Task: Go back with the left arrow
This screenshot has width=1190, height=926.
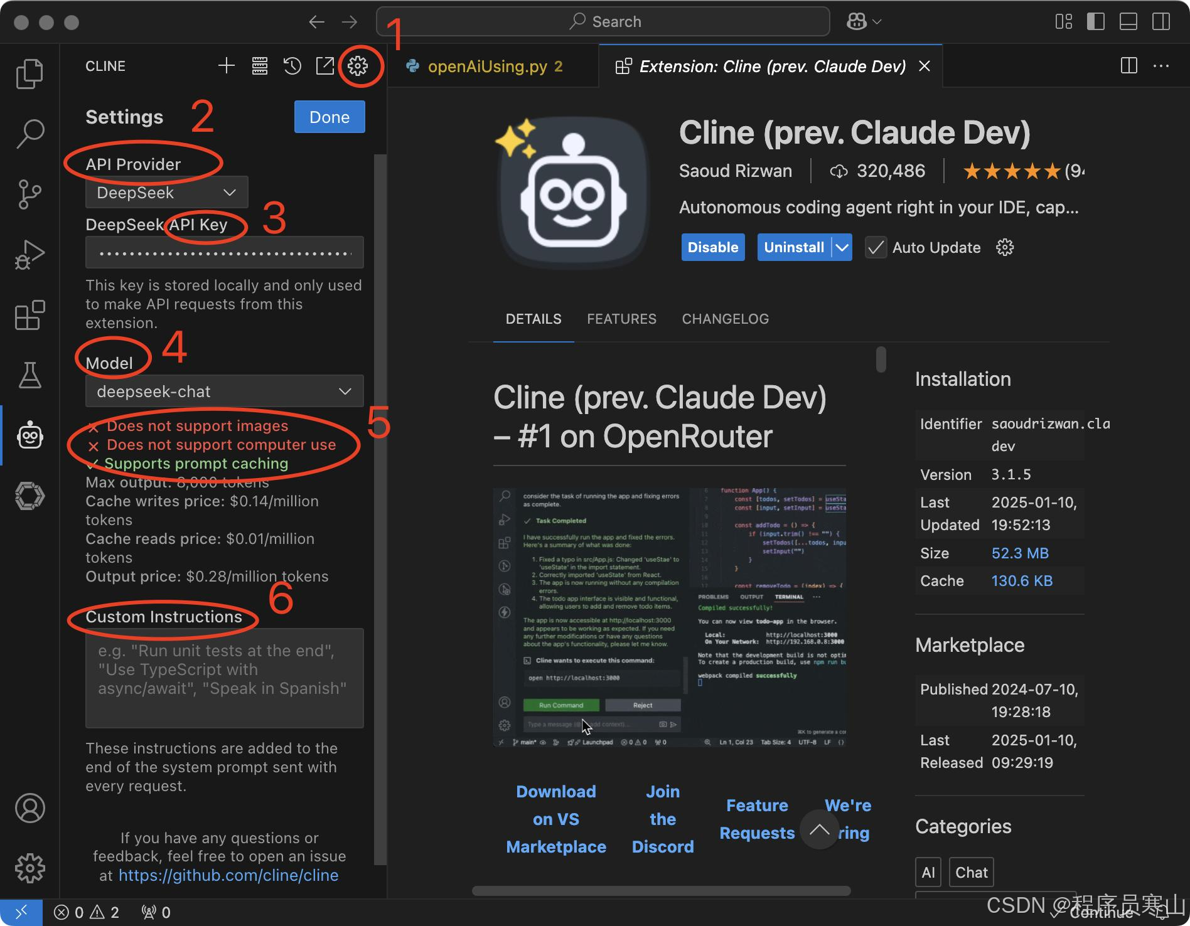Action: click(x=317, y=22)
